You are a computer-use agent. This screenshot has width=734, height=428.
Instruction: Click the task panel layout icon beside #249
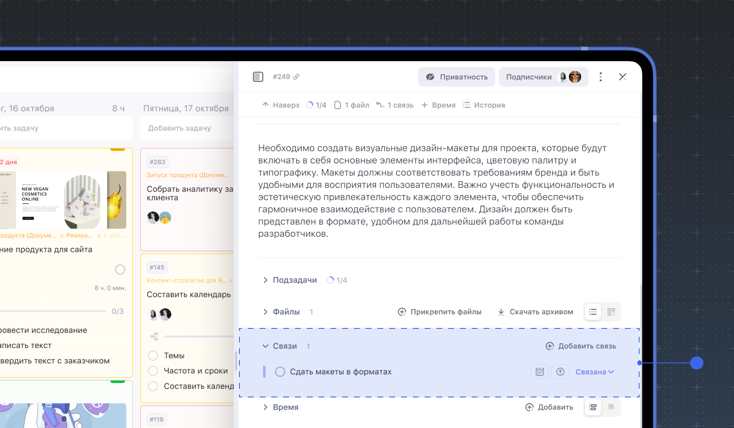(258, 77)
